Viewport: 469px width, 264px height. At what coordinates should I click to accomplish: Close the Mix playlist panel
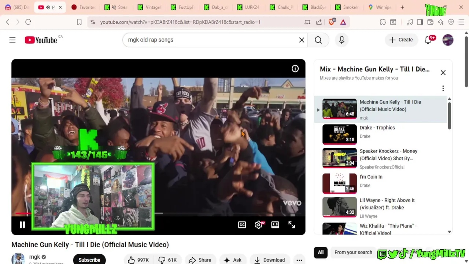443,73
